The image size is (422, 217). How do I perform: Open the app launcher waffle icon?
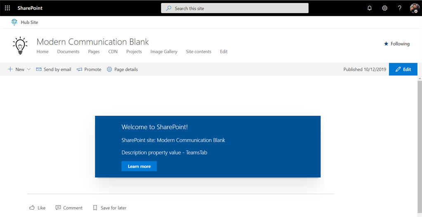pos(7,8)
